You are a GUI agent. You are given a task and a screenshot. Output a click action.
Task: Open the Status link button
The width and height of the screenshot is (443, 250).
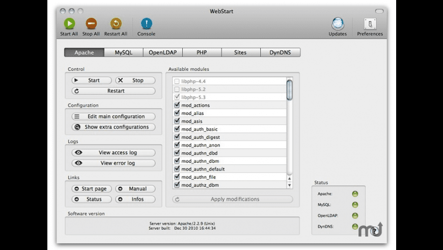pos(92,199)
